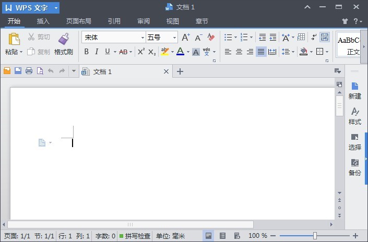Click the undo arrow
This screenshot has width=368, height=242.
pyautogui.click(x=51, y=70)
